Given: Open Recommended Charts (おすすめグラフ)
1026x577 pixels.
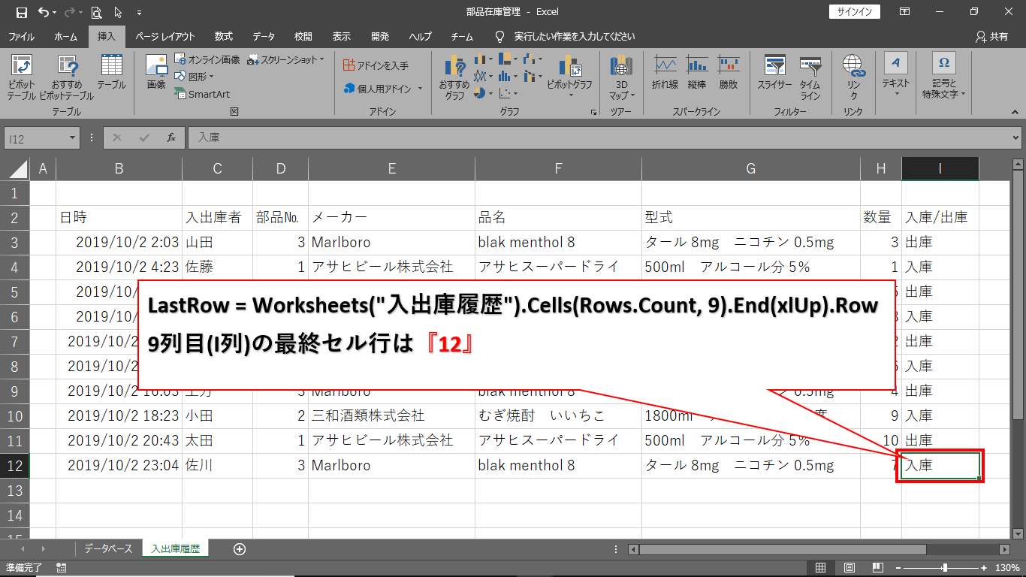Looking at the screenshot, I should pos(454,77).
